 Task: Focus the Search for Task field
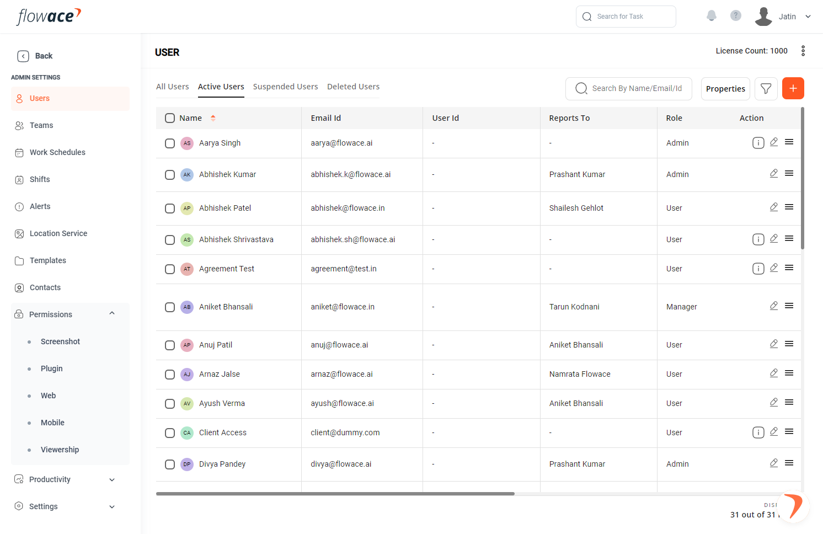626,17
